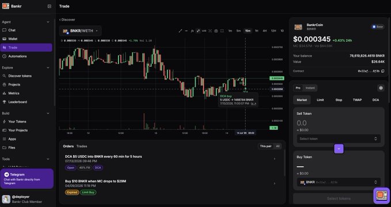Open the chart in fullscreen mode
The image size is (391, 207).
tap(222, 31)
